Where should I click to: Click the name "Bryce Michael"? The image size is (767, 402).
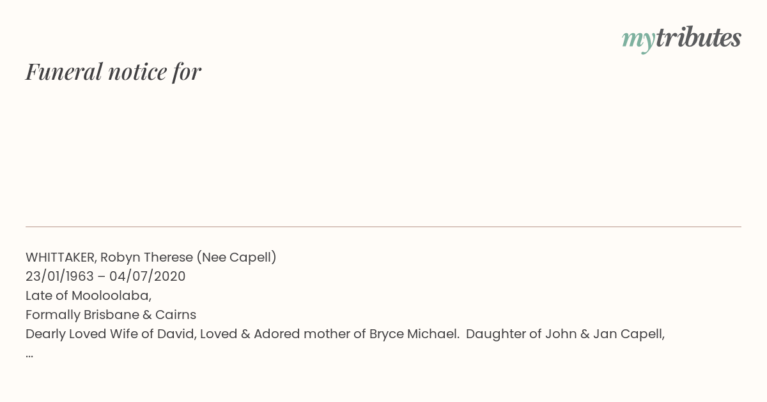pos(414,334)
